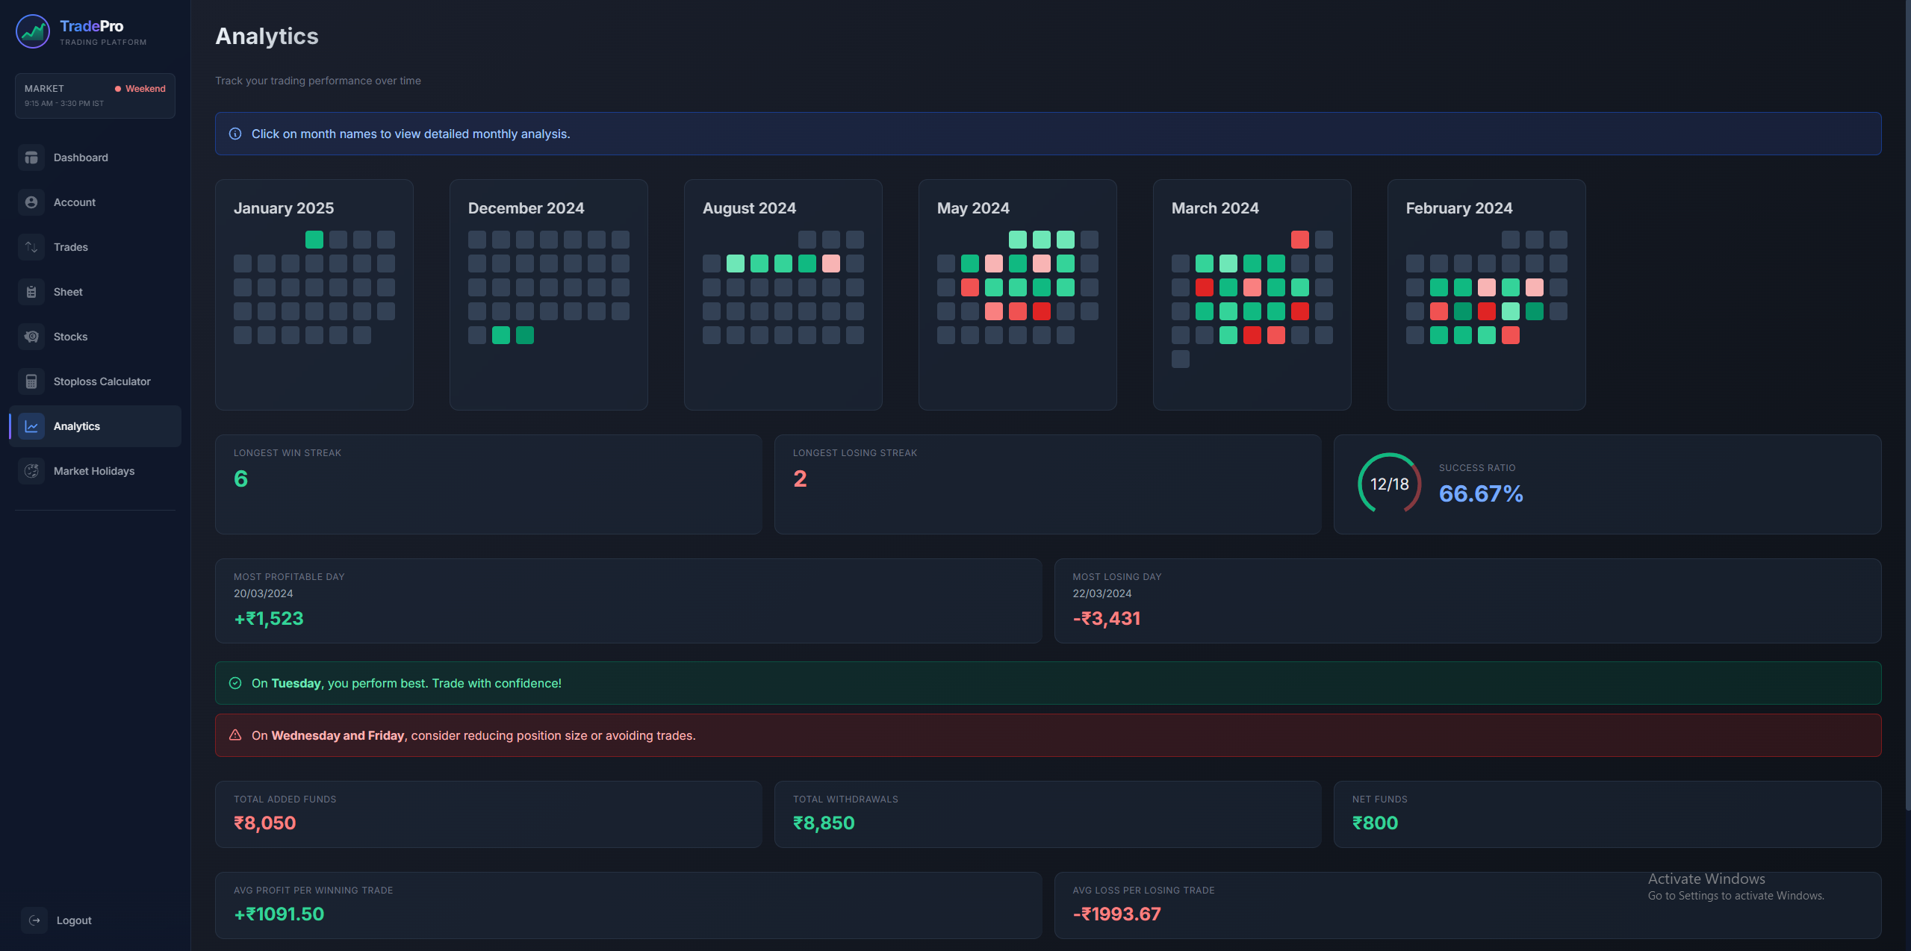Click the total withdrawals ₹8,850
This screenshot has width=1911, height=951.
click(824, 823)
